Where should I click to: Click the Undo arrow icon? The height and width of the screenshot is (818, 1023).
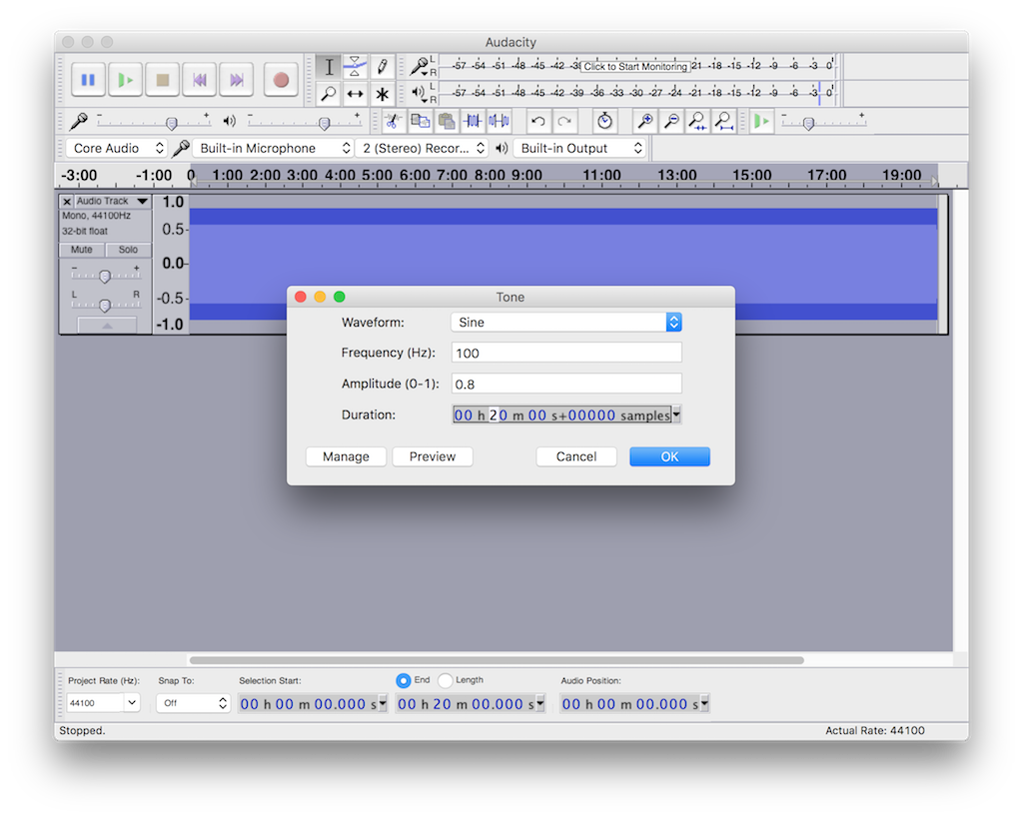[538, 121]
